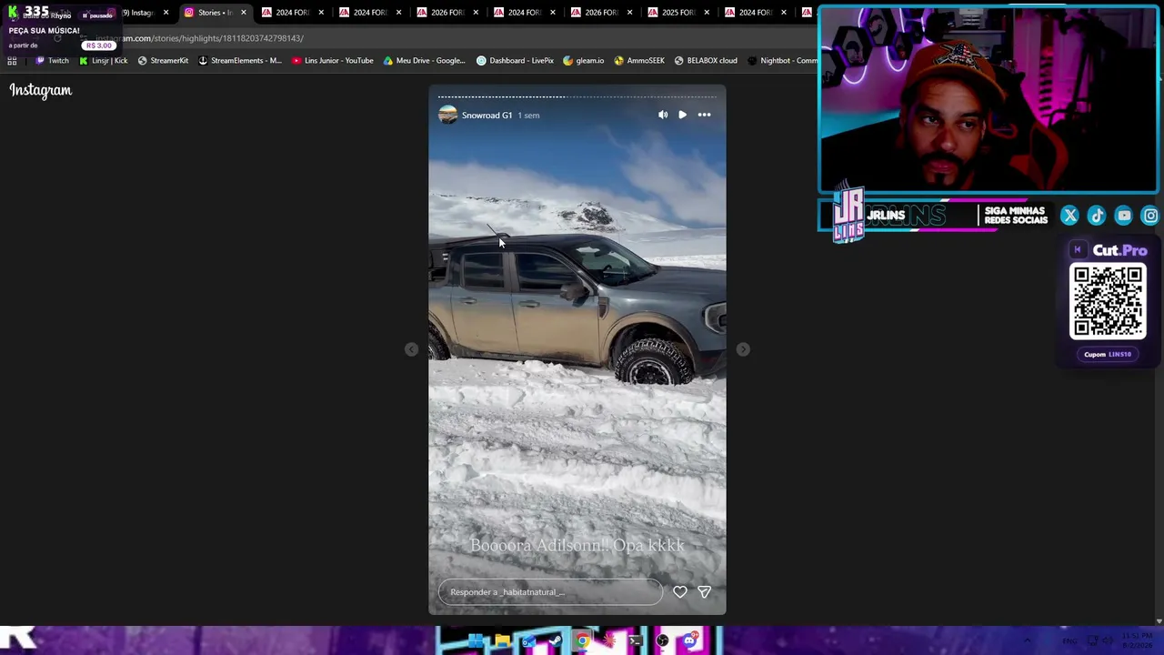The image size is (1164, 655).
Task: Click the X social icon in overlay
Action: coord(1069,216)
